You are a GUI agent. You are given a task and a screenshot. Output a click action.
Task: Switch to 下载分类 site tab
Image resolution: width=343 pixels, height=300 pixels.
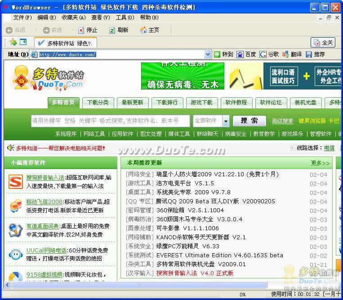(98, 103)
